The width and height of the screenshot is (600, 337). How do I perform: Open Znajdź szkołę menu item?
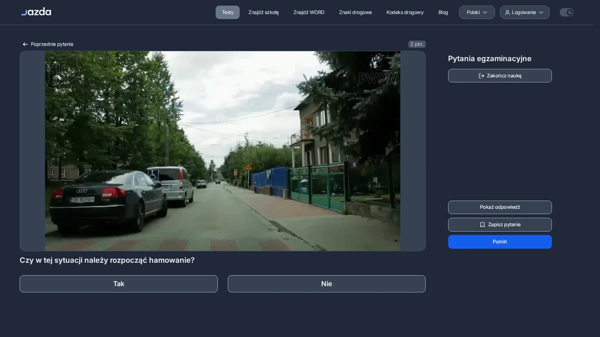263,12
